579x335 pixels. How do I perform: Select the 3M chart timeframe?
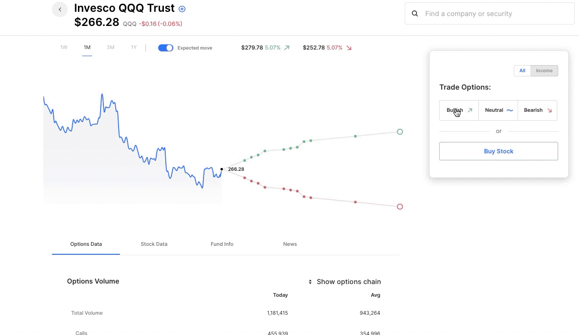111,47
